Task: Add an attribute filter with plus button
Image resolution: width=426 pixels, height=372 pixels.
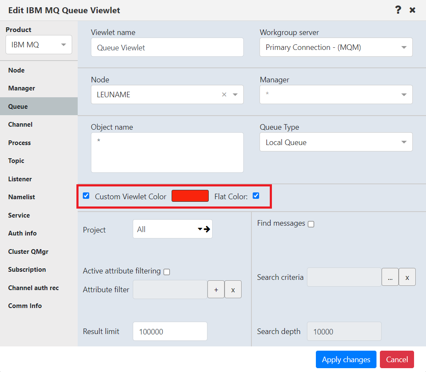Action: pos(216,290)
